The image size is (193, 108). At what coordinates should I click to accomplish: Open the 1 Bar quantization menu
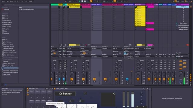coord(31,1)
